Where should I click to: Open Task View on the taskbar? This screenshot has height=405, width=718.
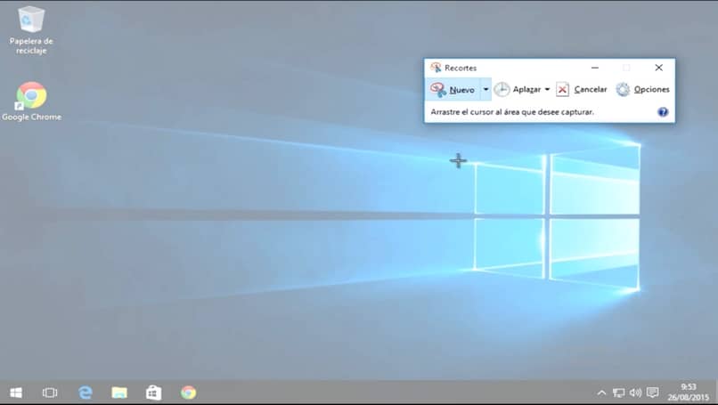click(50, 393)
